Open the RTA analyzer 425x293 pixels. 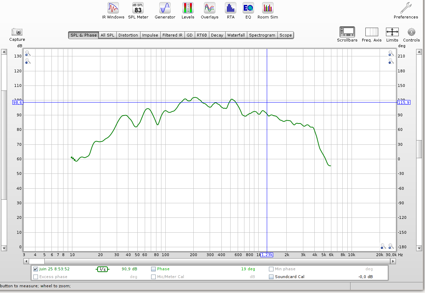(231, 11)
